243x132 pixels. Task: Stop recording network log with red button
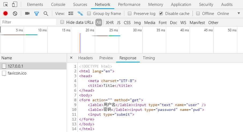click(x=5, y=14)
